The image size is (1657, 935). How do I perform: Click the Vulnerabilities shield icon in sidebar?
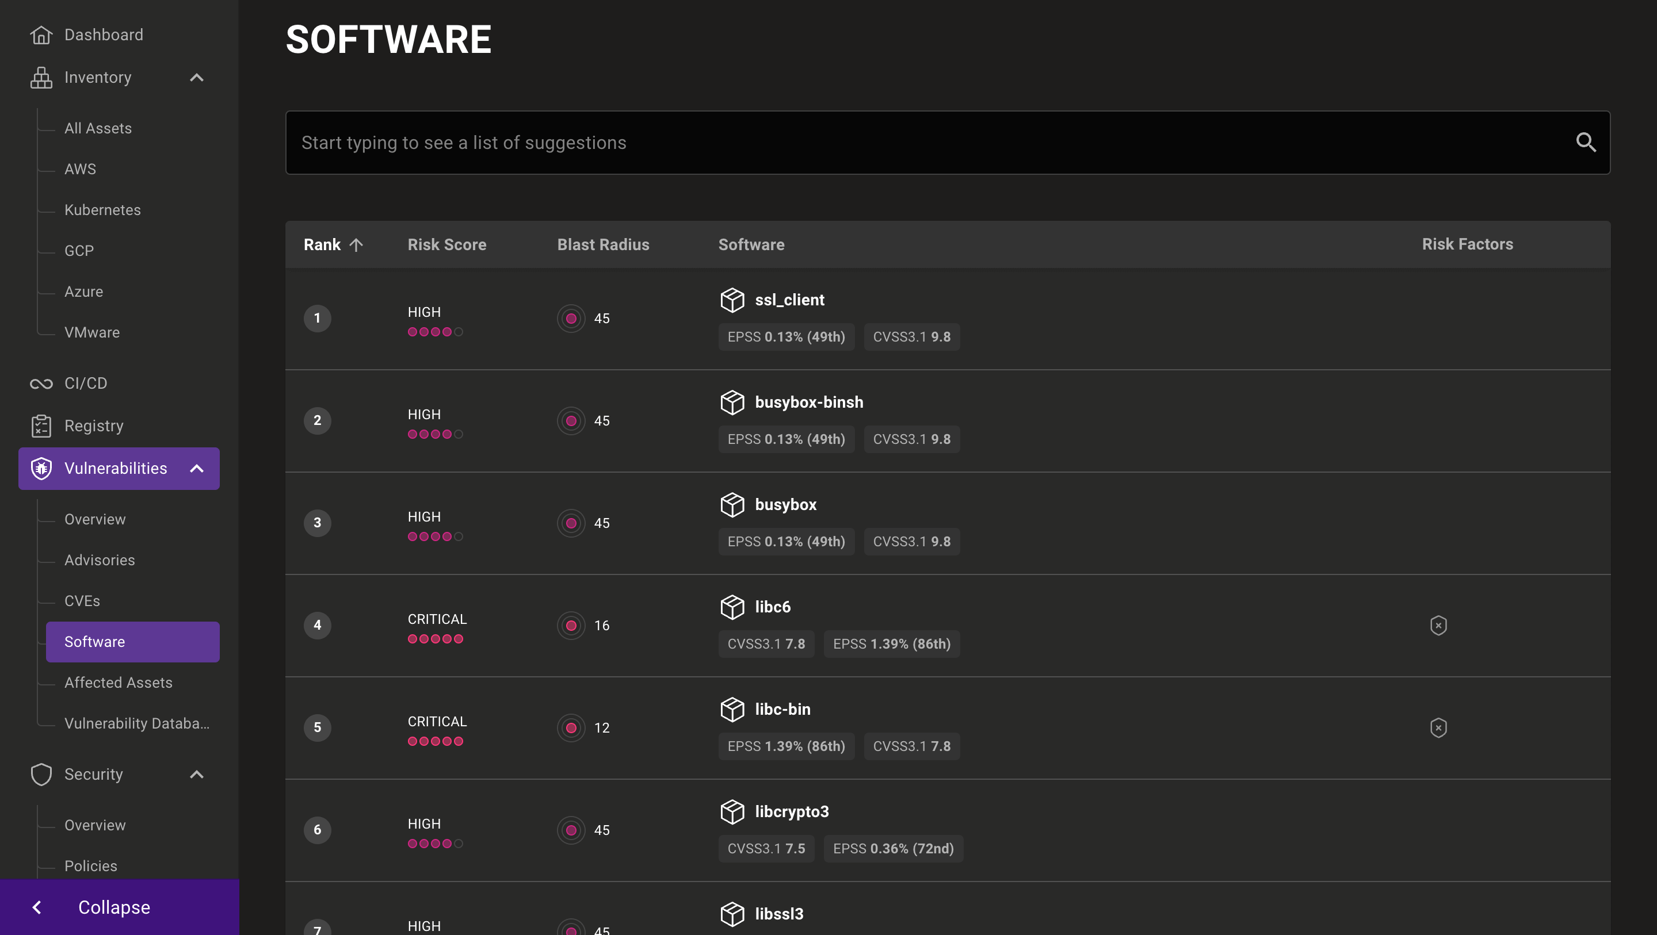(x=41, y=467)
